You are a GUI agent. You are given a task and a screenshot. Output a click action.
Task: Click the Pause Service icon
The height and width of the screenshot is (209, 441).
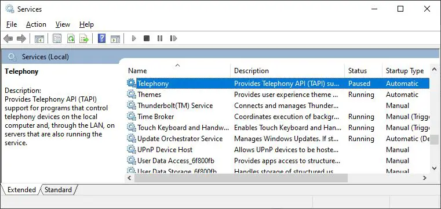tap(160, 38)
